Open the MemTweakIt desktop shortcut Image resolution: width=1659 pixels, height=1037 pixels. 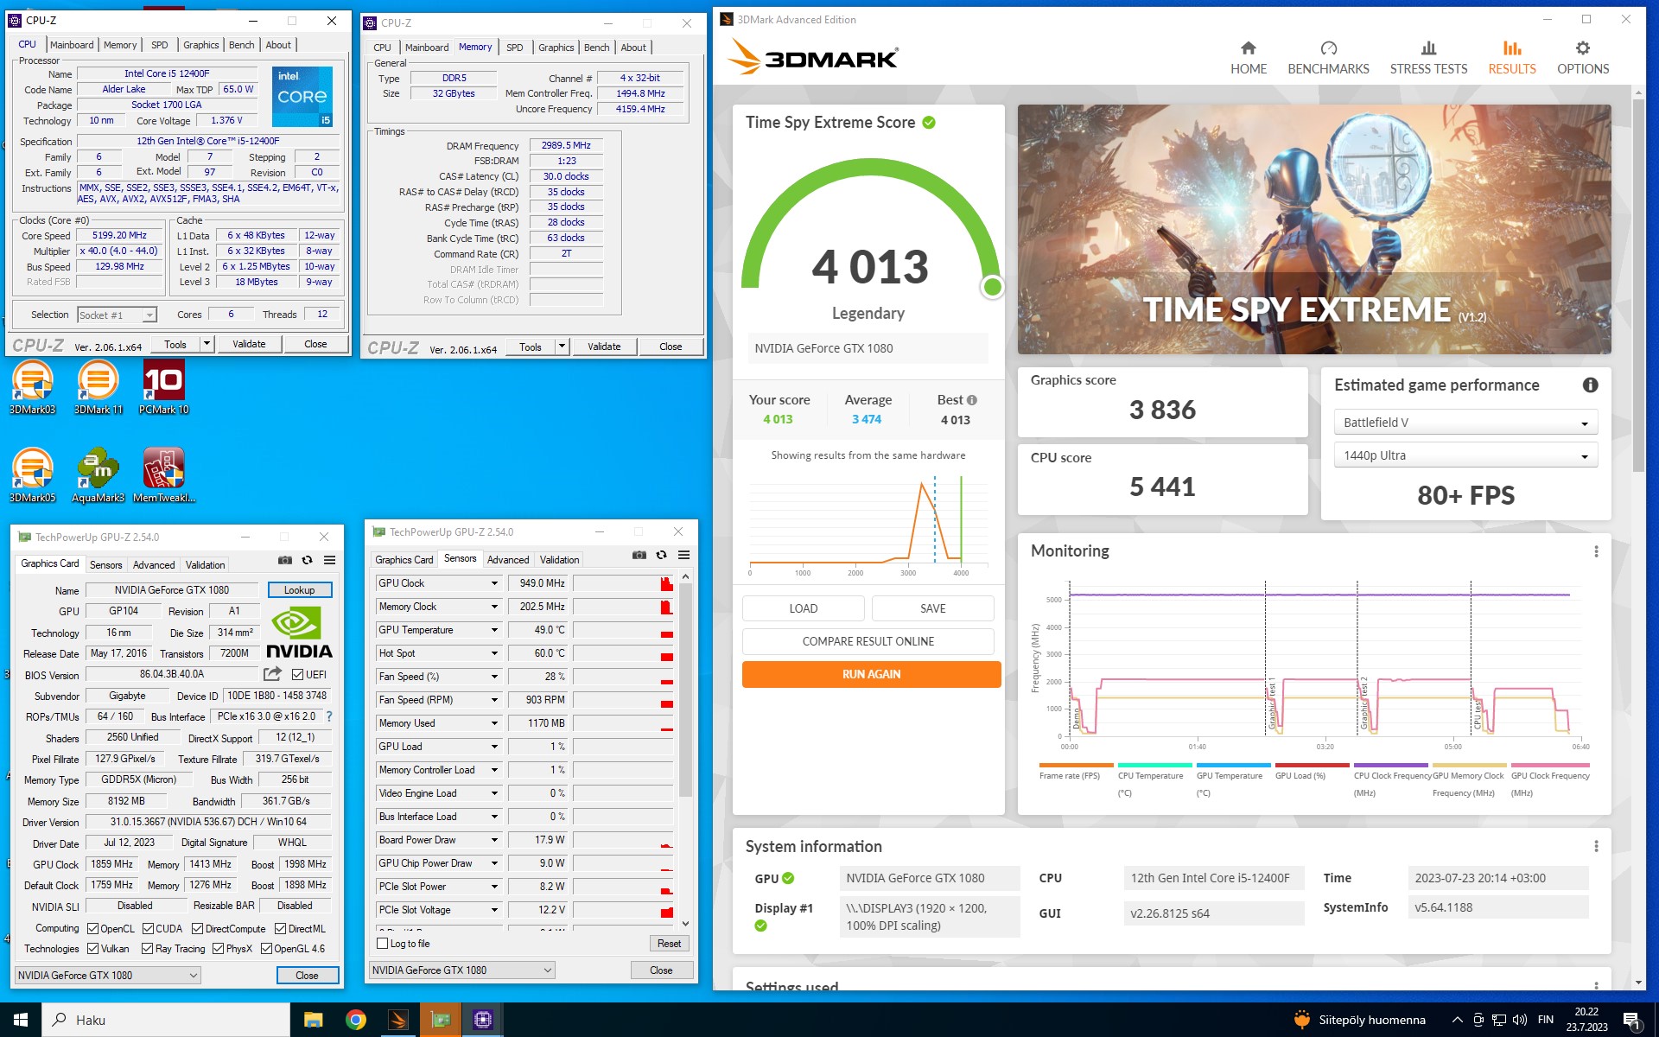[x=163, y=475]
